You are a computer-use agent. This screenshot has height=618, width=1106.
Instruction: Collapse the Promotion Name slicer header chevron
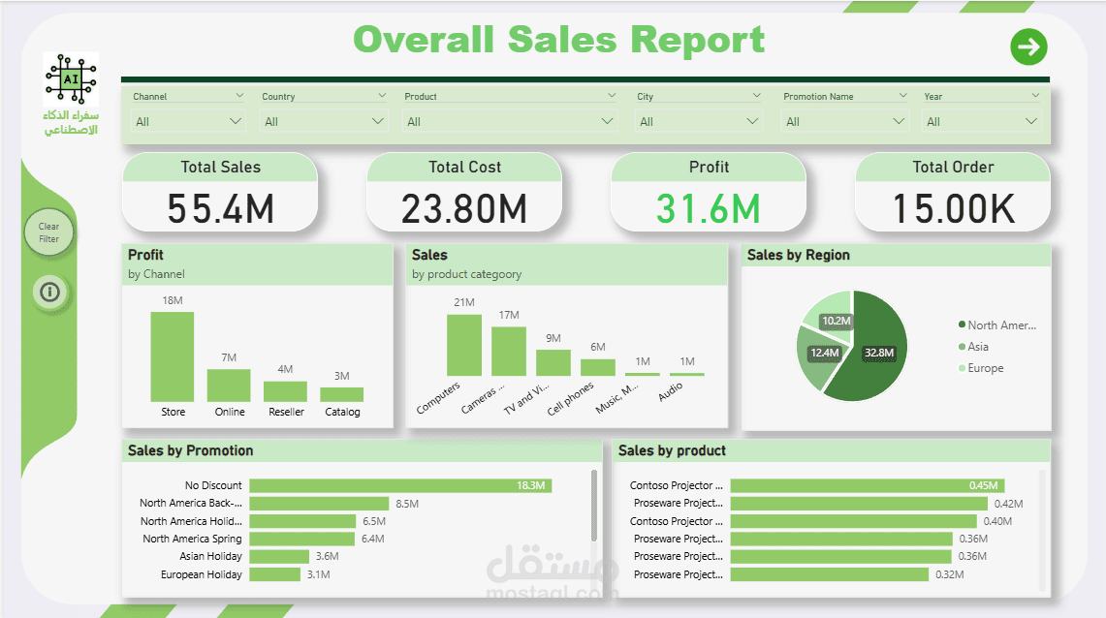[902, 95]
